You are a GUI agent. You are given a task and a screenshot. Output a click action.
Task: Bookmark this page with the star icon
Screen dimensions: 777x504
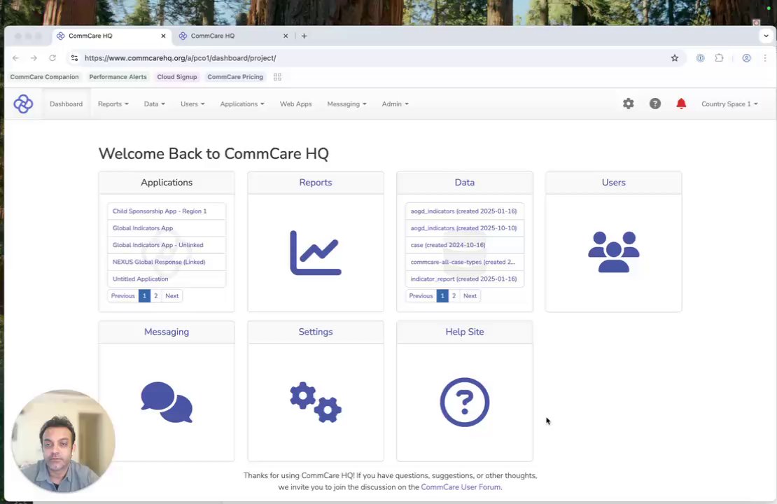pyautogui.click(x=674, y=58)
